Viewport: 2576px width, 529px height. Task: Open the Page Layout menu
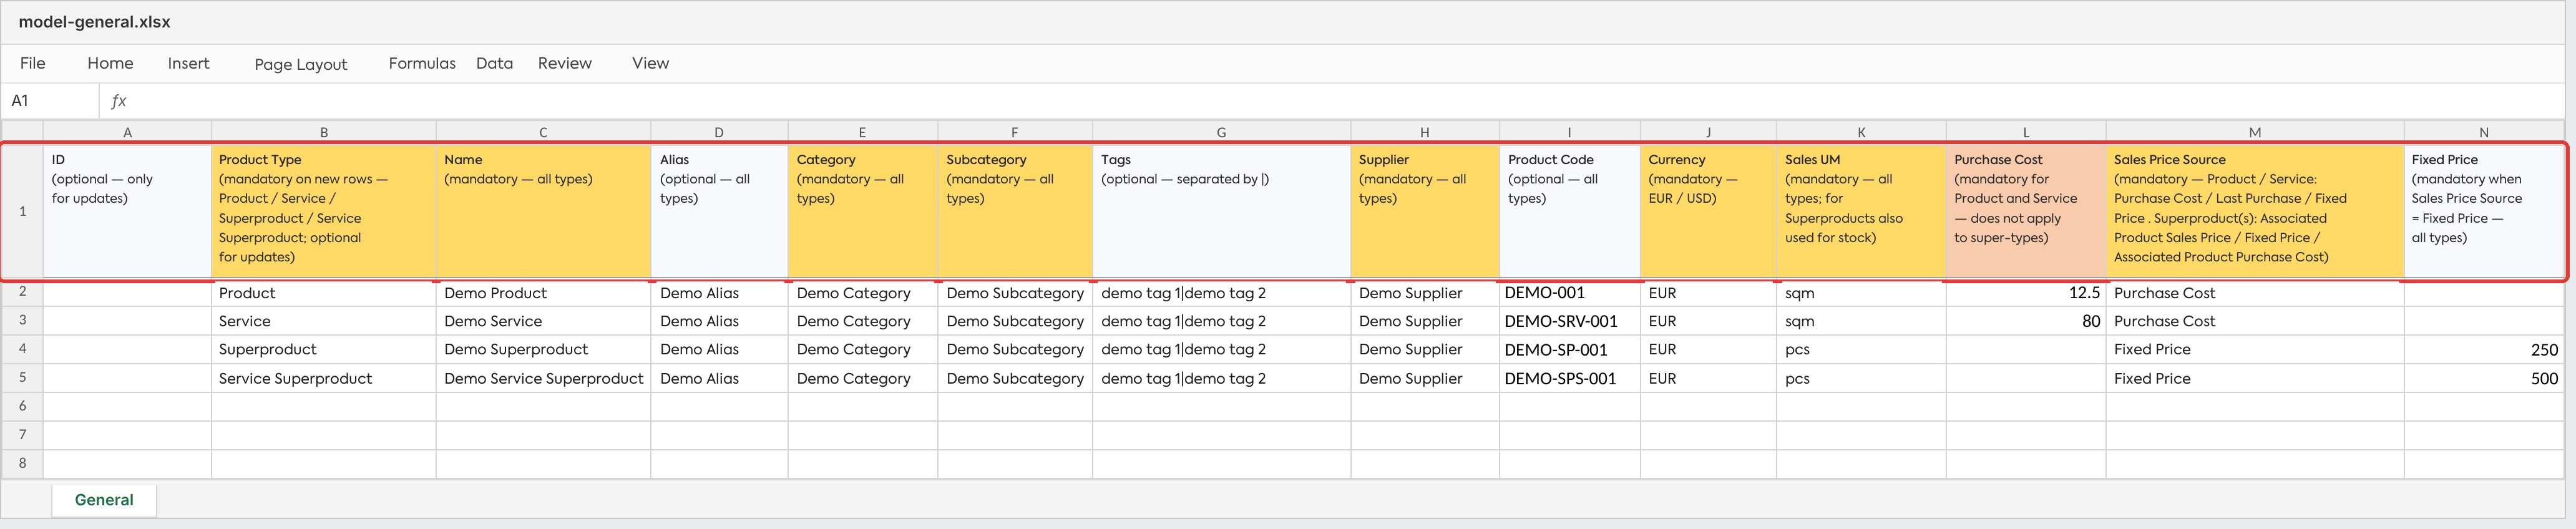[x=301, y=64]
